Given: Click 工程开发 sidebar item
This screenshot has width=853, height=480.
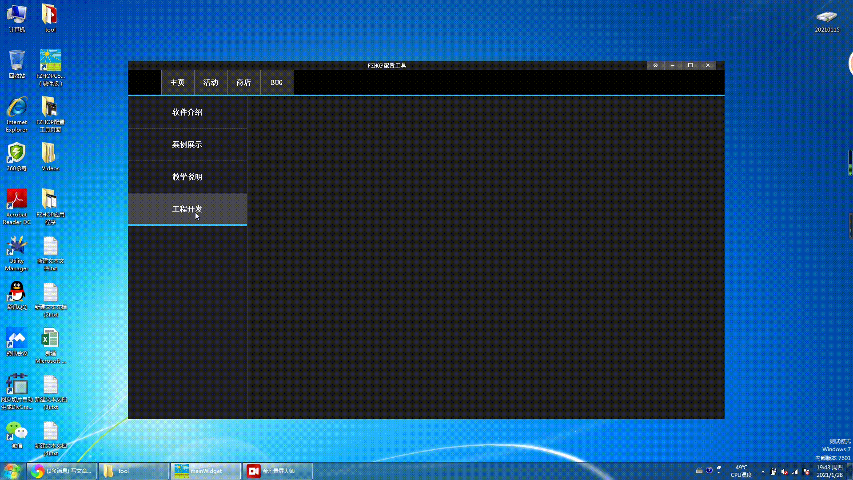Looking at the screenshot, I should click(x=187, y=209).
